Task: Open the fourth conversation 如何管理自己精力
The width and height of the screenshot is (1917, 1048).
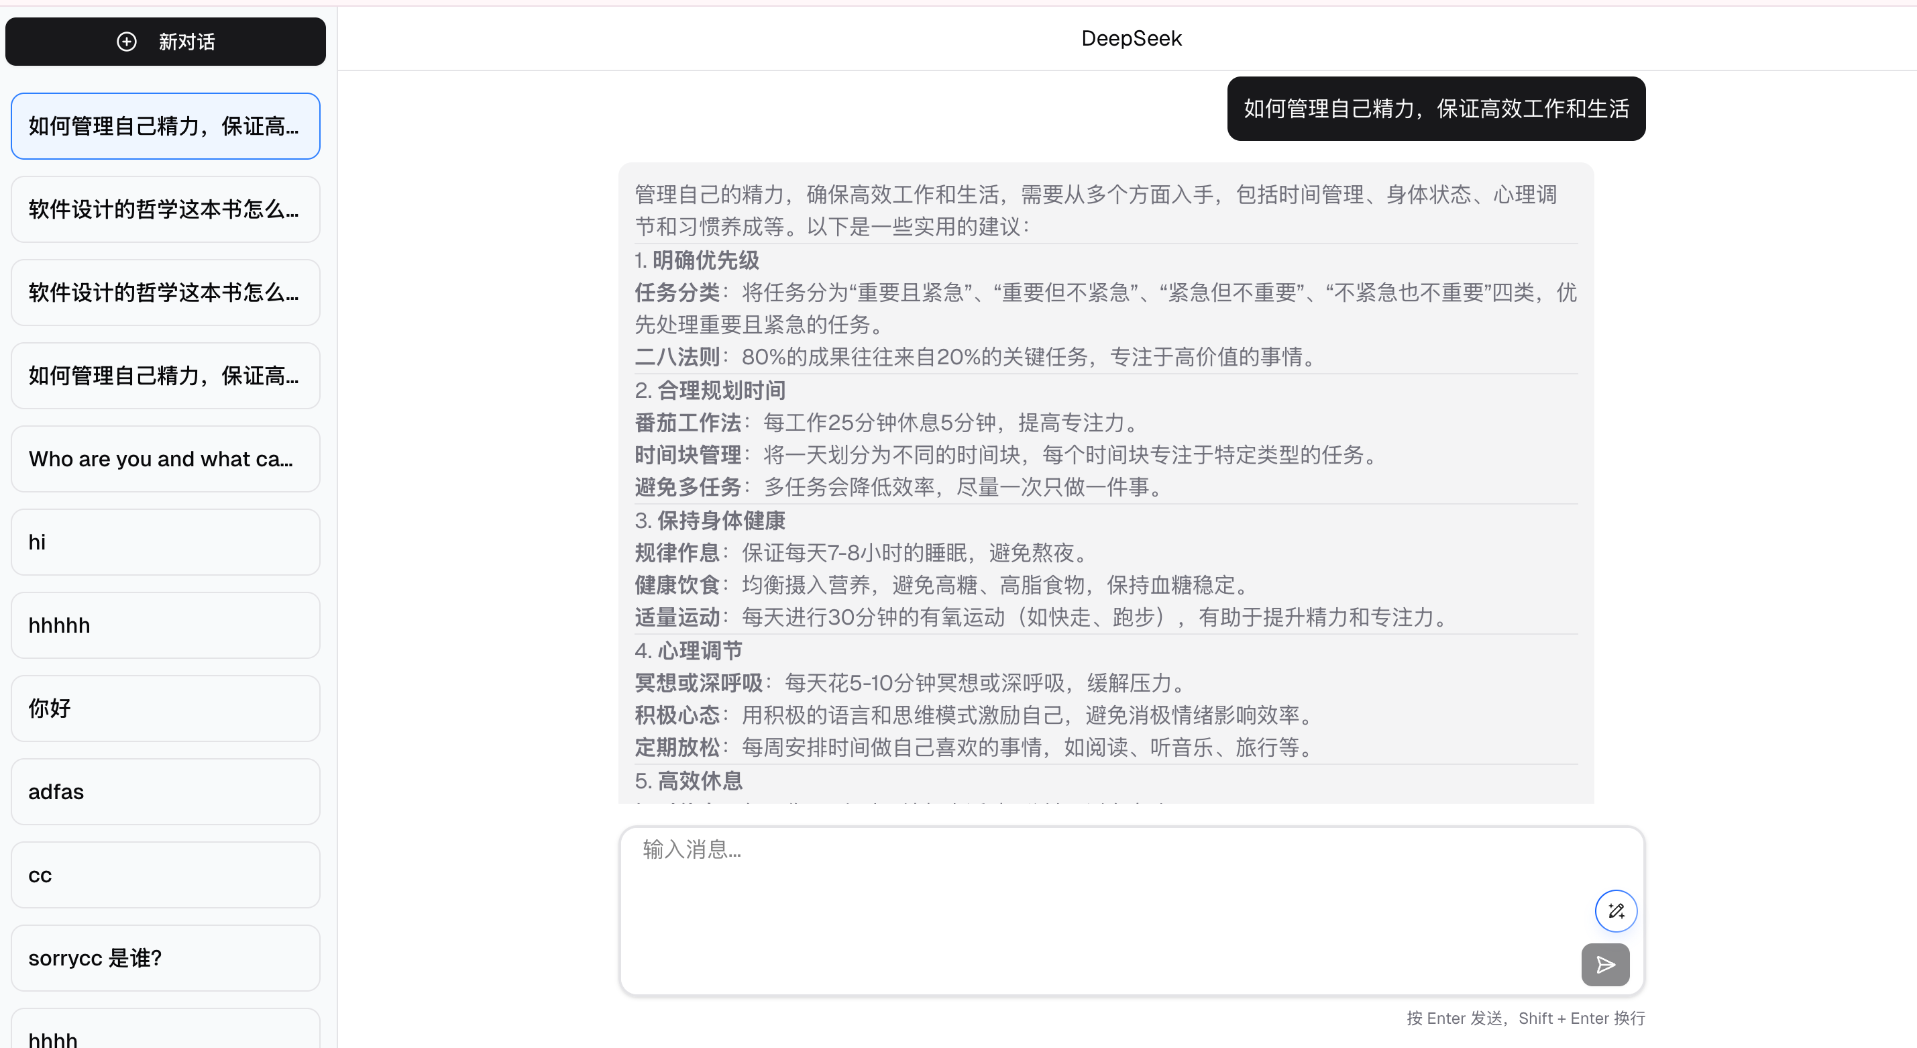Action: 165,376
